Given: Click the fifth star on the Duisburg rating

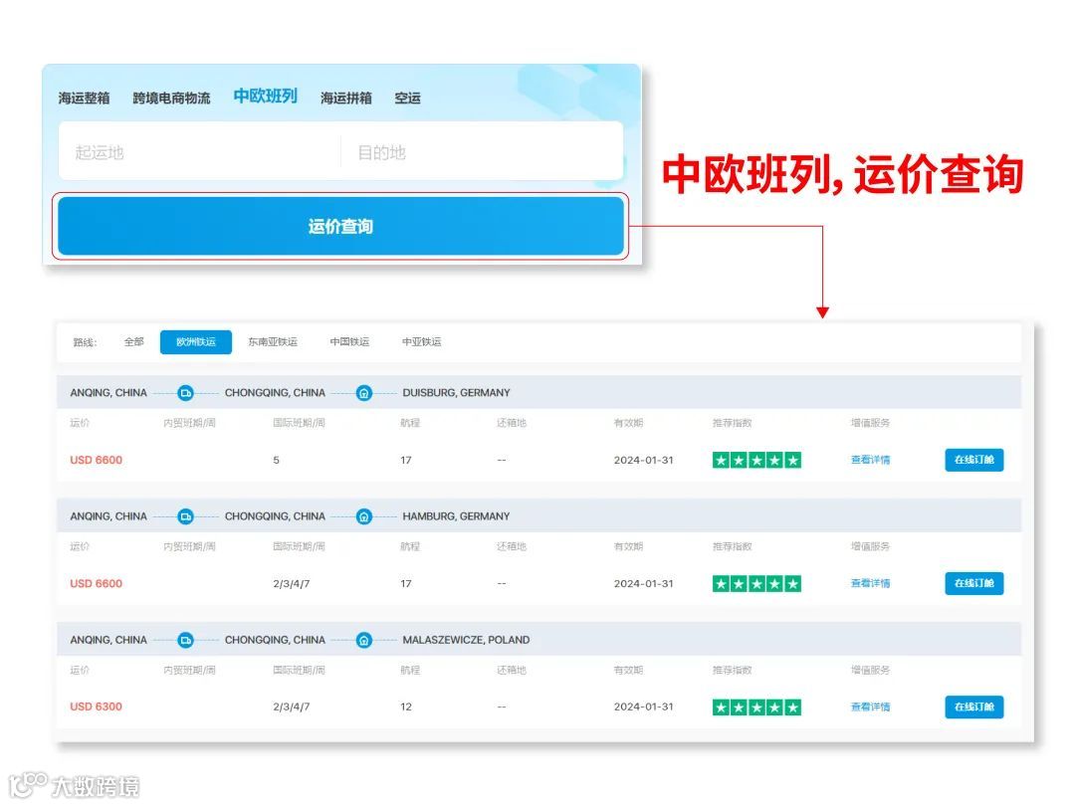Looking at the screenshot, I should point(791,460).
